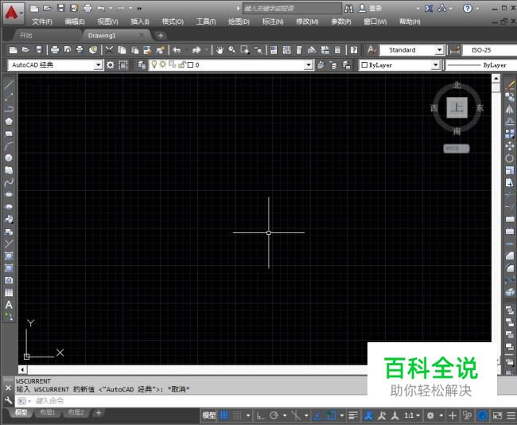Toggle the layer 0 light bulb on/off

tap(154, 64)
